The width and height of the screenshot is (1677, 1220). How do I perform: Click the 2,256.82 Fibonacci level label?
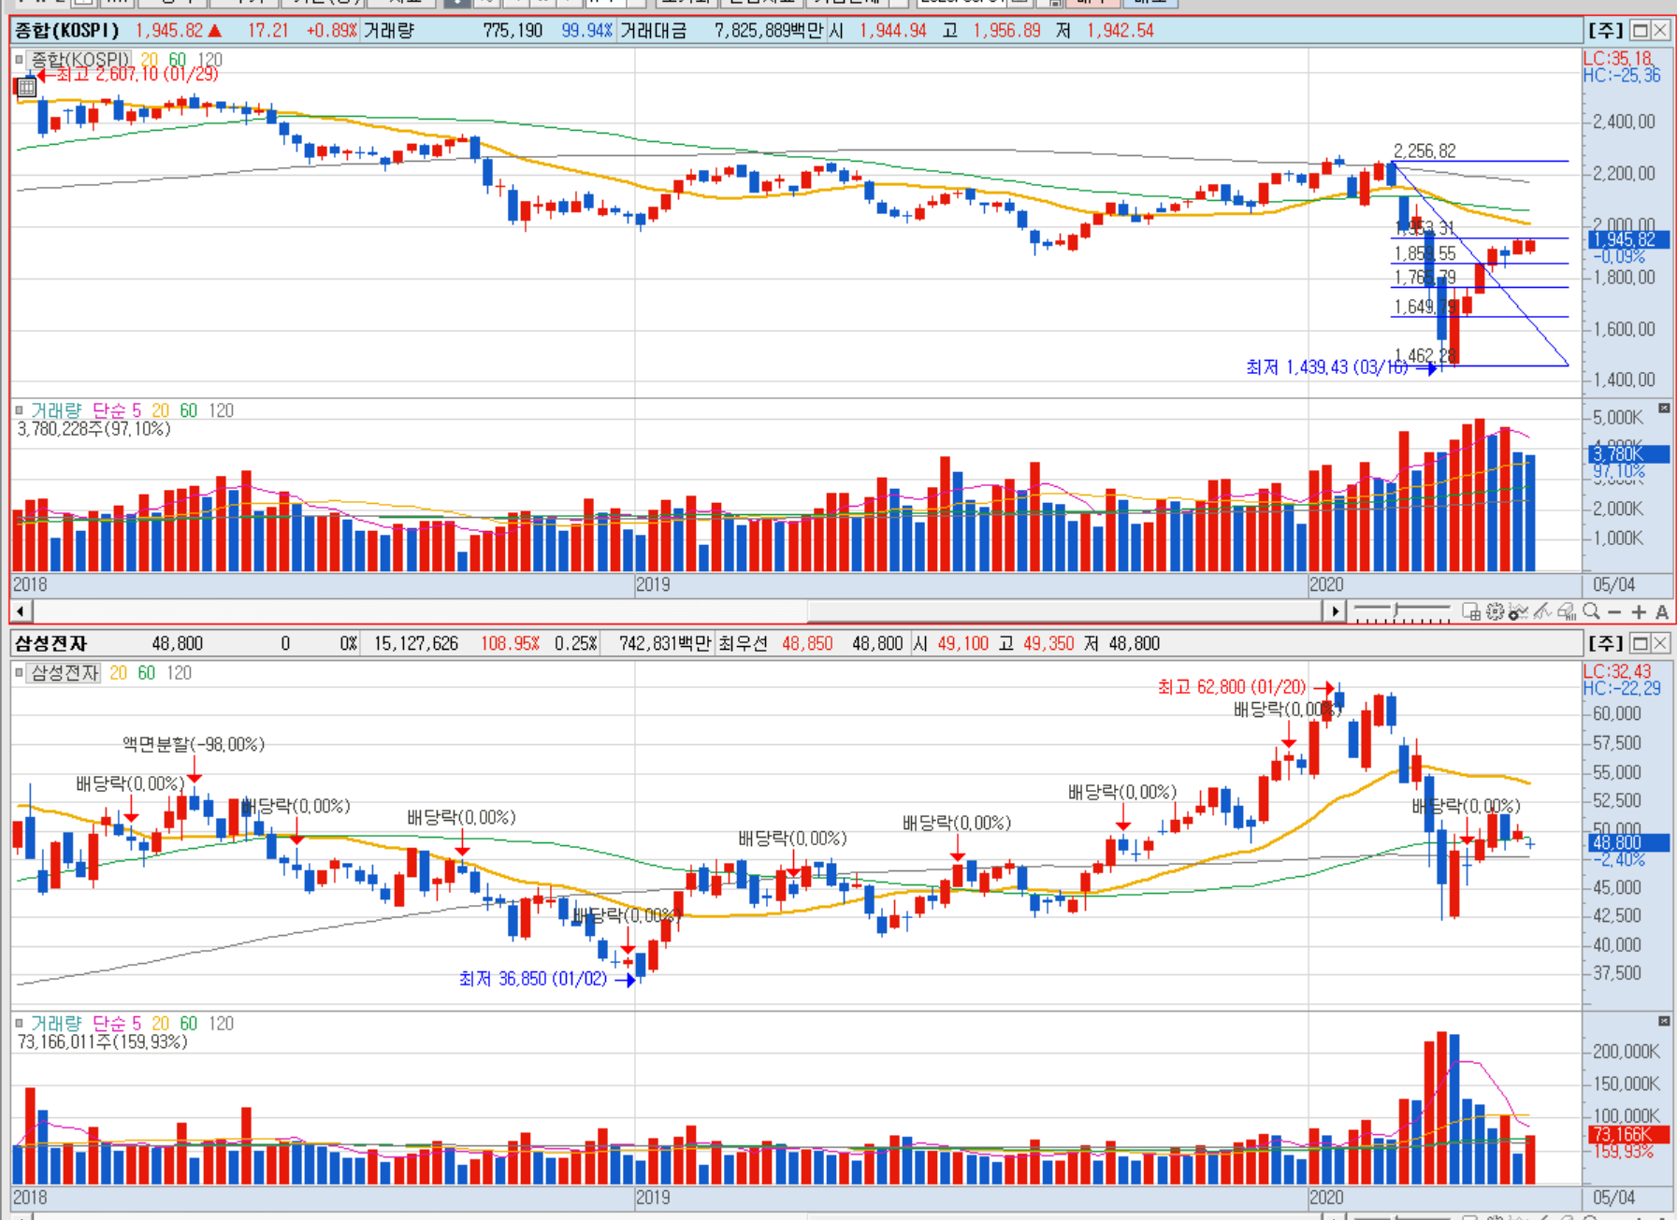click(1424, 151)
